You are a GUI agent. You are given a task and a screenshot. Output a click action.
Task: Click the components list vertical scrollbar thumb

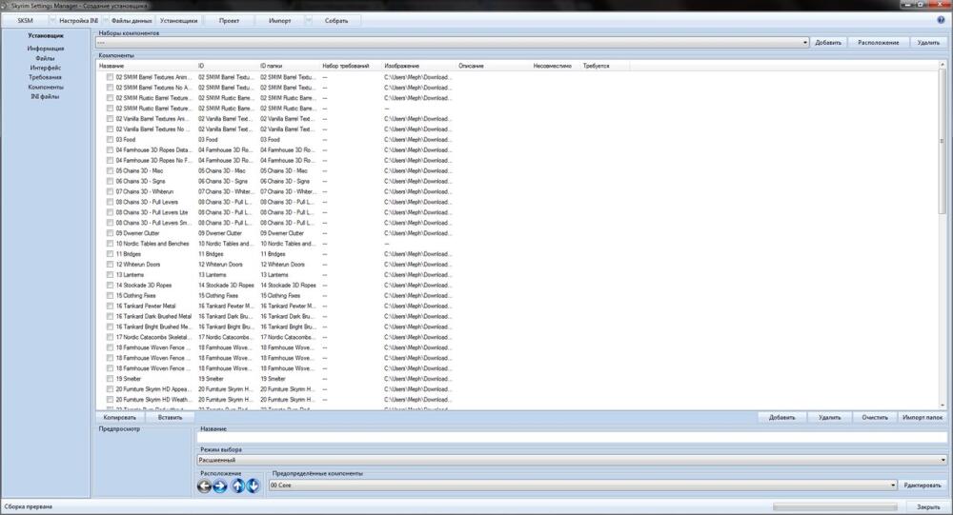coord(943,141)
